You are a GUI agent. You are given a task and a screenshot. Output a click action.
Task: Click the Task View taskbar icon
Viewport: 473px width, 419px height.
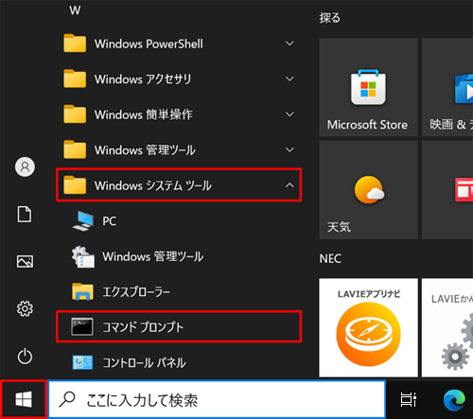click(409, 400)
